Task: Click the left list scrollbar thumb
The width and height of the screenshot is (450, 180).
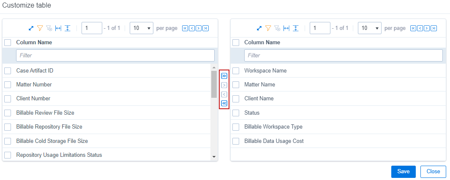Action: (x=214, y=84)
